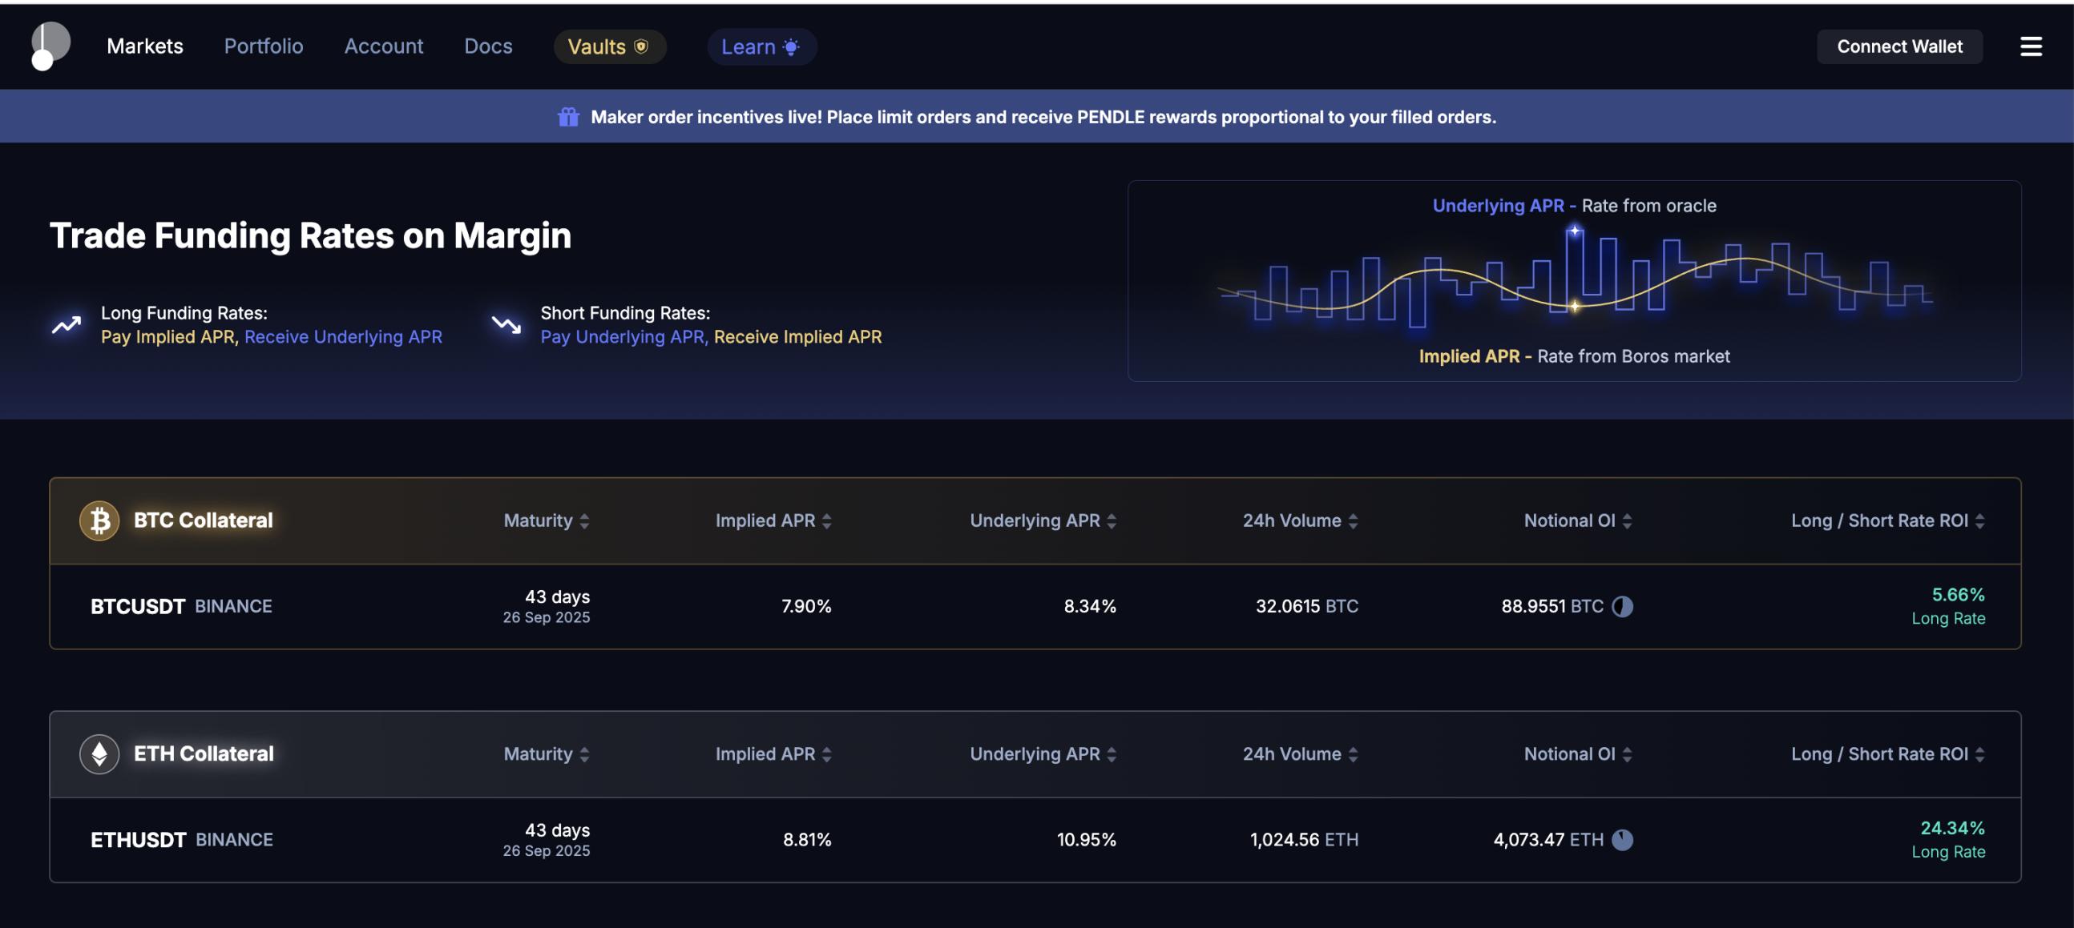Sort ETH table by Underlying APR

click(1043, 753)
